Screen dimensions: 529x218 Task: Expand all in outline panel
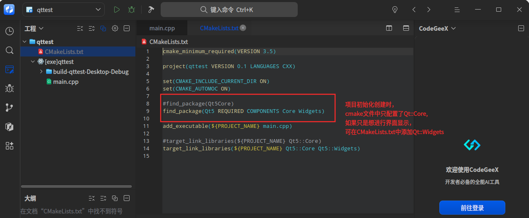(103, 198)
